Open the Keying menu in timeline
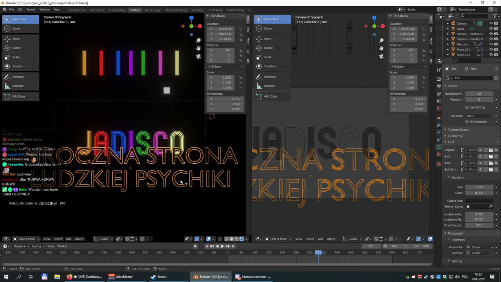501x282 pixels. pyautogui.click(x=37, y=246)
